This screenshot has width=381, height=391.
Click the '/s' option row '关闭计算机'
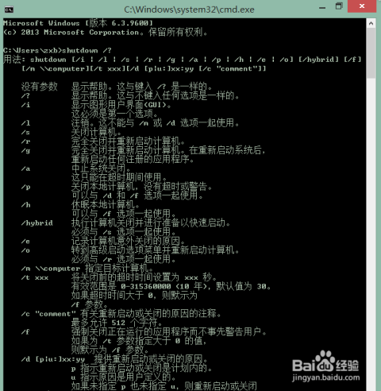point(71,132)
